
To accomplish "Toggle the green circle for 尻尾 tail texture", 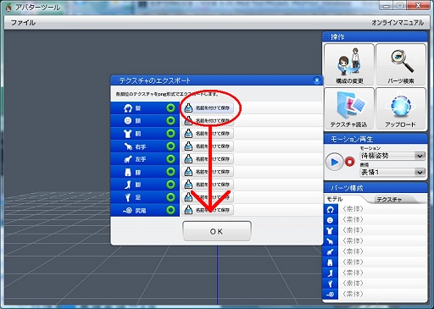I will click(170, 210).
